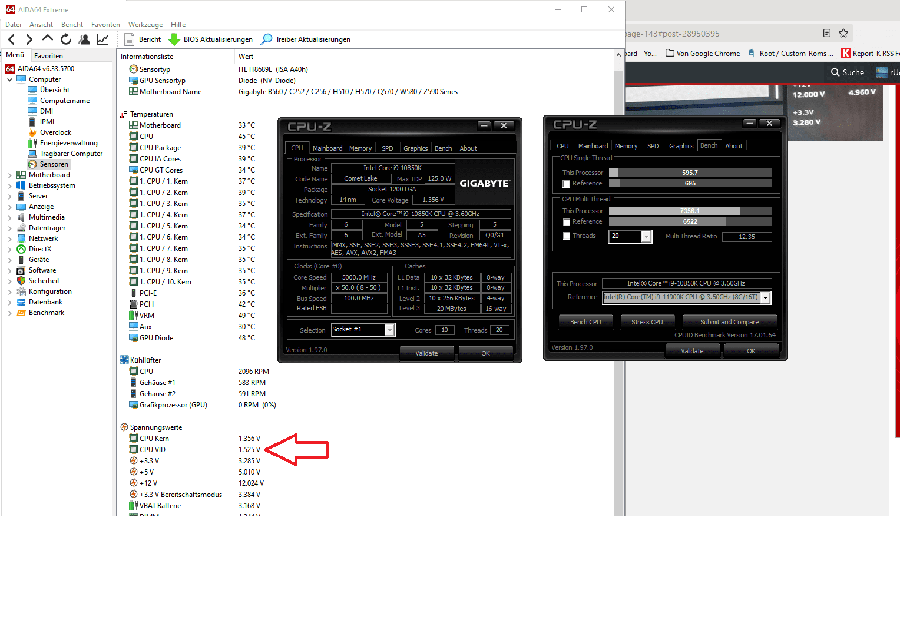Select the Overclock tree item

[55, 132]
